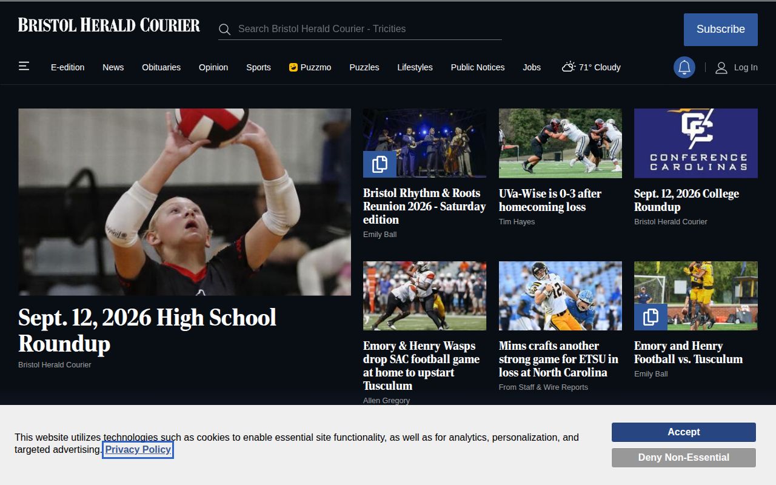Viewport: 776px width, 485px height.
Task: Open Emory and Henry Football vs. Tusculum headline
Action: 688,352
